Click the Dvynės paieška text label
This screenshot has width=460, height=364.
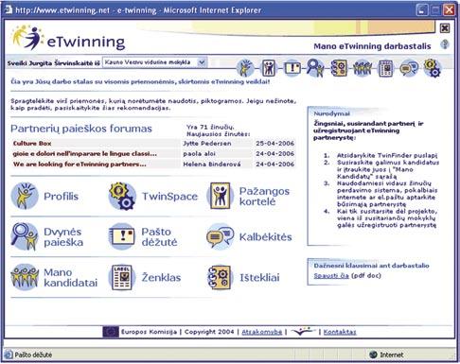click(x=63, y=237)
